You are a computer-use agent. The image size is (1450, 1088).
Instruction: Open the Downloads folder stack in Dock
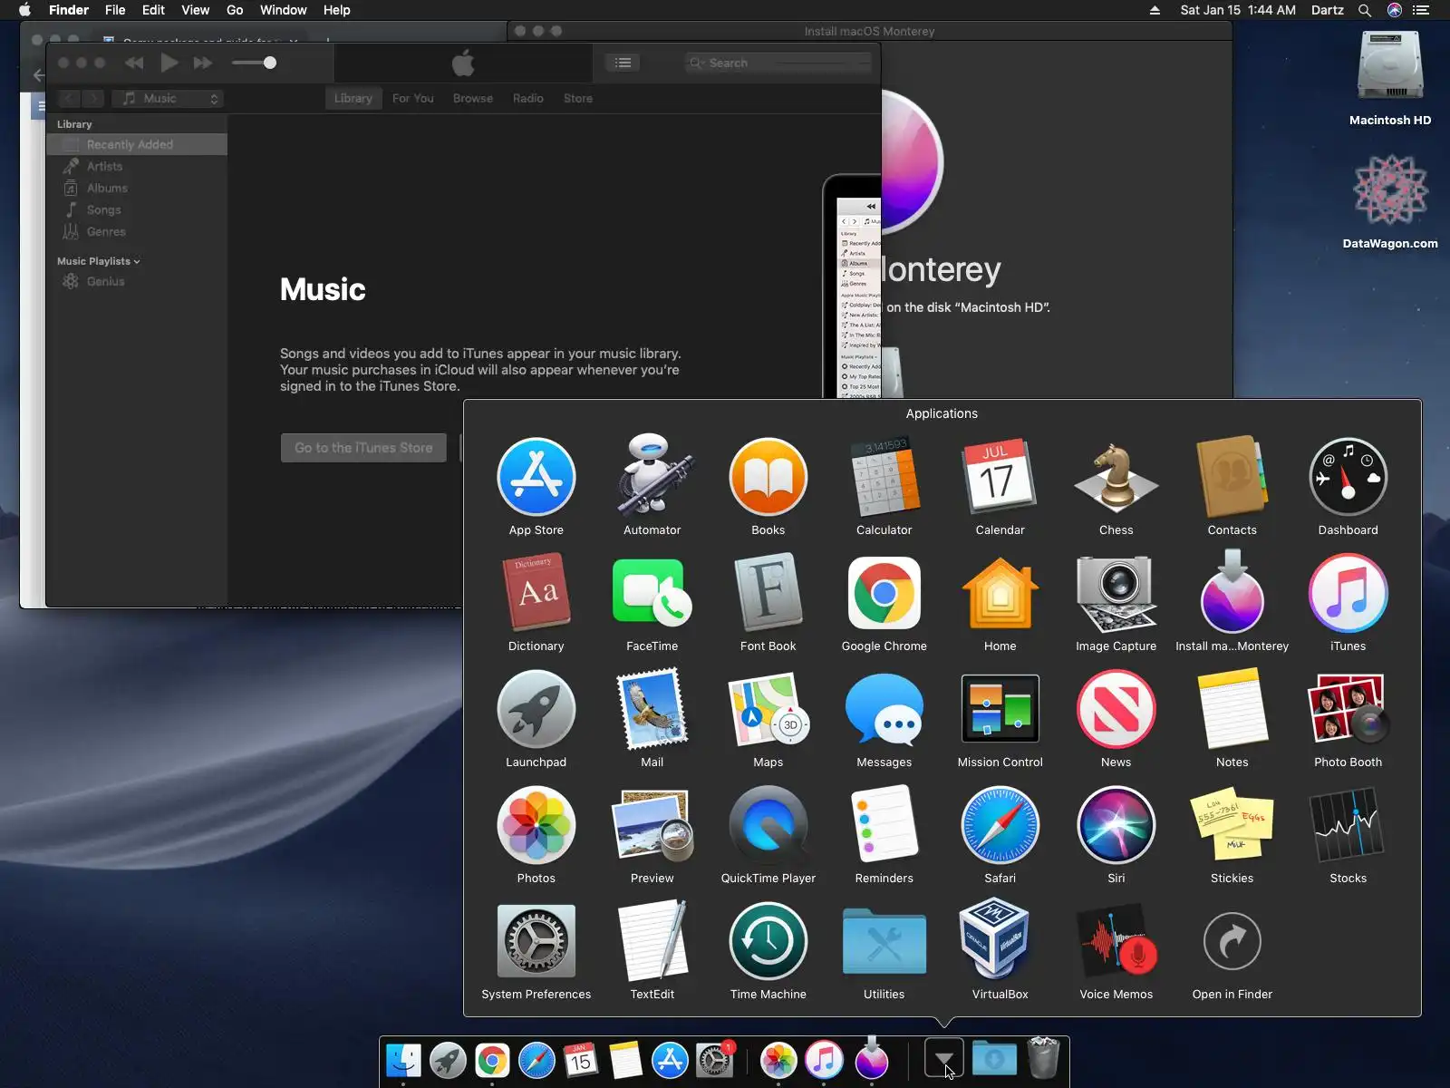pos(994,1059)
